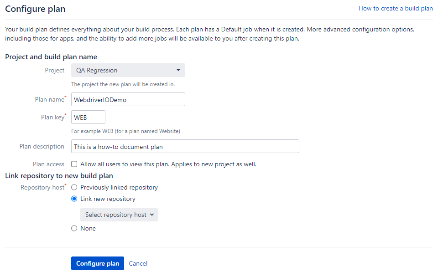Image resolution: width=438 pixels, height=277 pixels.
Task: Pick the 'None' repository host radio option
Action: [74, 228]
